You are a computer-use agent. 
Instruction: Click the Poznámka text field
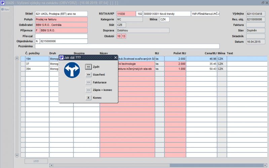click(127, 46)
